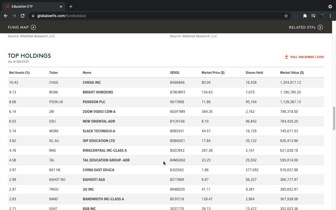Click the BANDWIDTH INC-CLASS A name cell
Screen dimensions: 336x210
(x=103, y=199)
